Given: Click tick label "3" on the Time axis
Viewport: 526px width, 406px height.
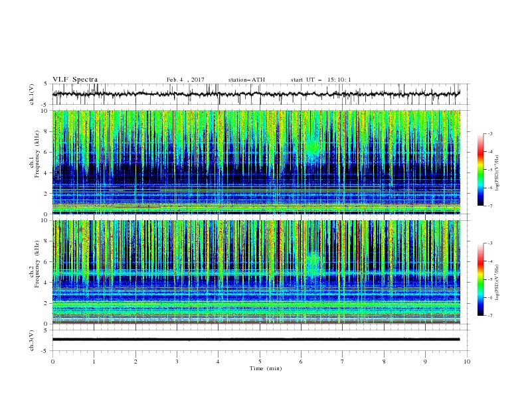Looking at the screenshot, I should point(177,362).
